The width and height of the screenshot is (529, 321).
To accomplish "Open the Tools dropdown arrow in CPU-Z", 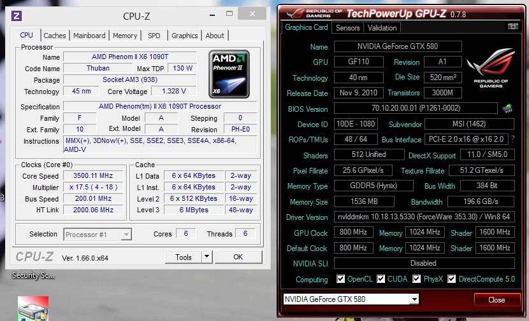I will [207, 257].
